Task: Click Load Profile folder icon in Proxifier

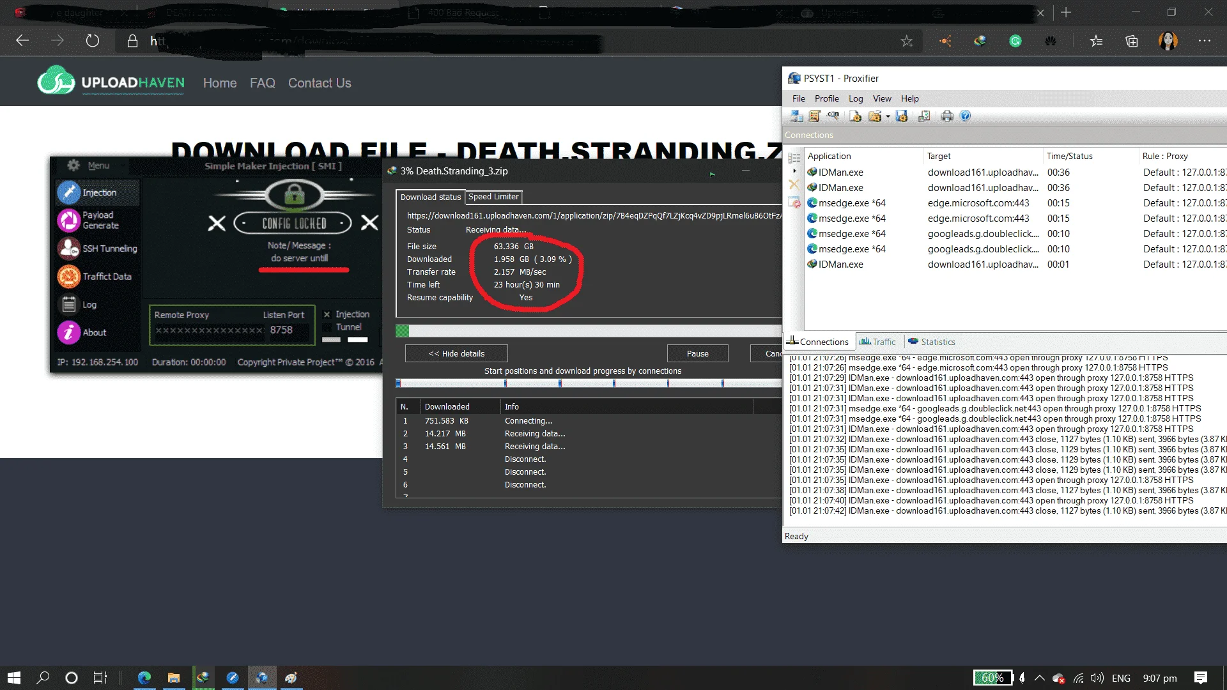Action: (x=875, y=116)
